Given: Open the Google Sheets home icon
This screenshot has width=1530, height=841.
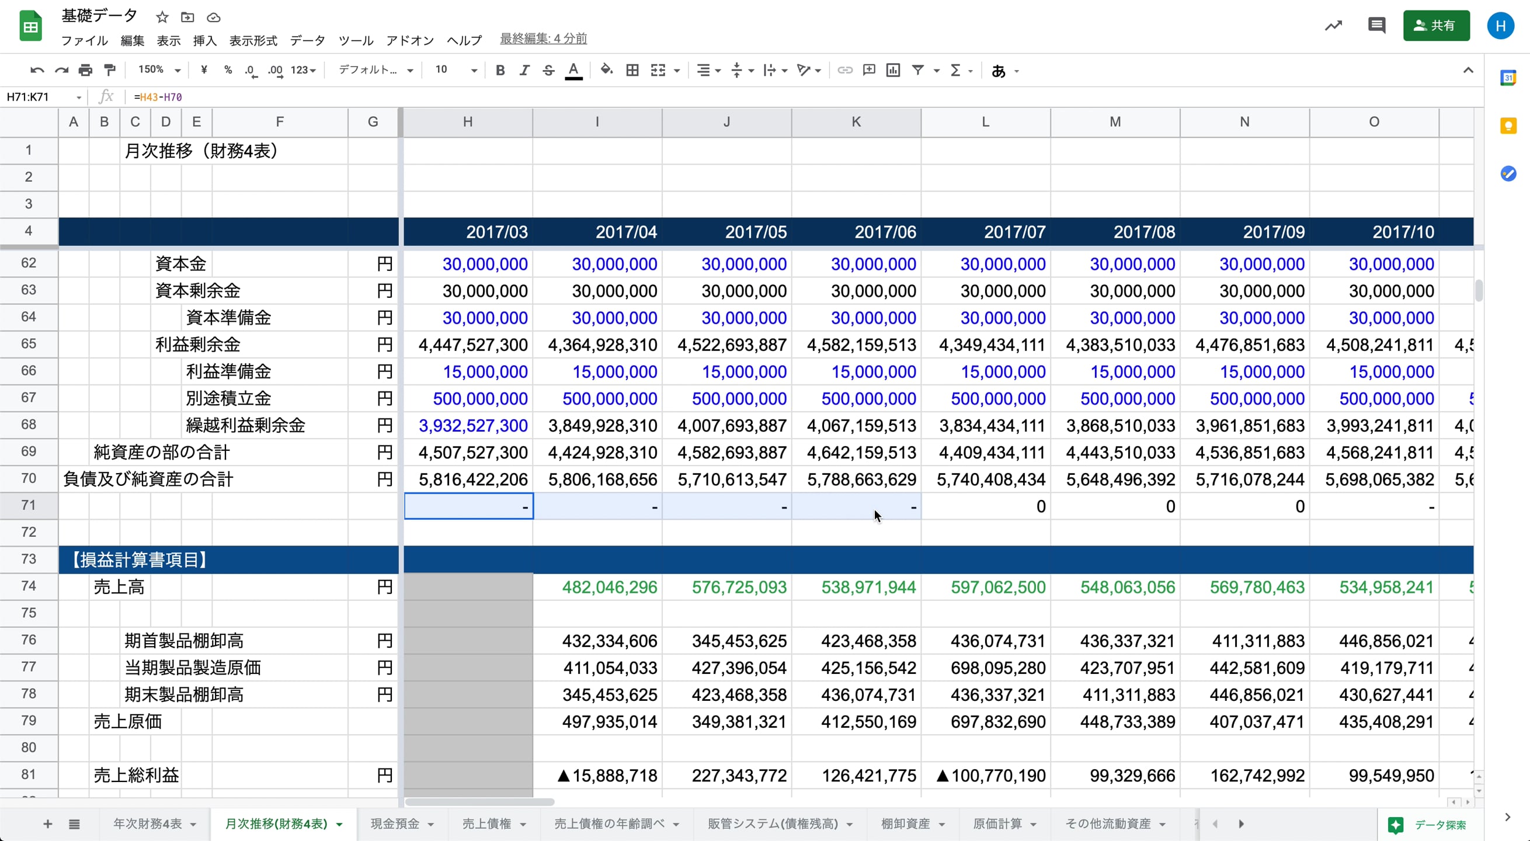Looking at the screenshot, I should (x=30, y=26).
